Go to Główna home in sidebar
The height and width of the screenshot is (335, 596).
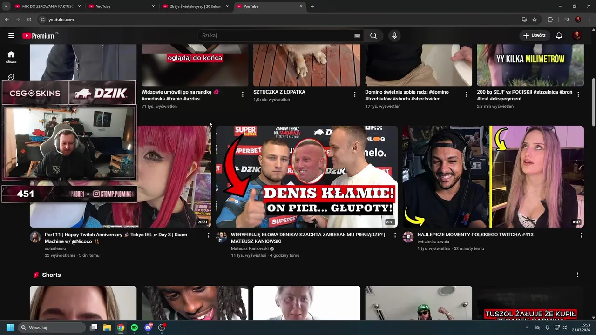tap(11, 57)
